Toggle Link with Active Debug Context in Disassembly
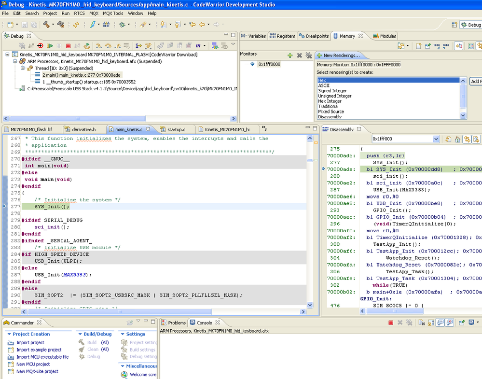The width and height of the screenshot is (482, 379). (467, 139)
